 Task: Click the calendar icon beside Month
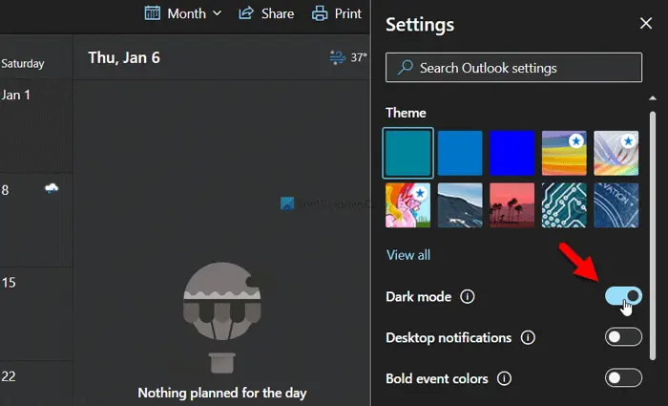152,13
